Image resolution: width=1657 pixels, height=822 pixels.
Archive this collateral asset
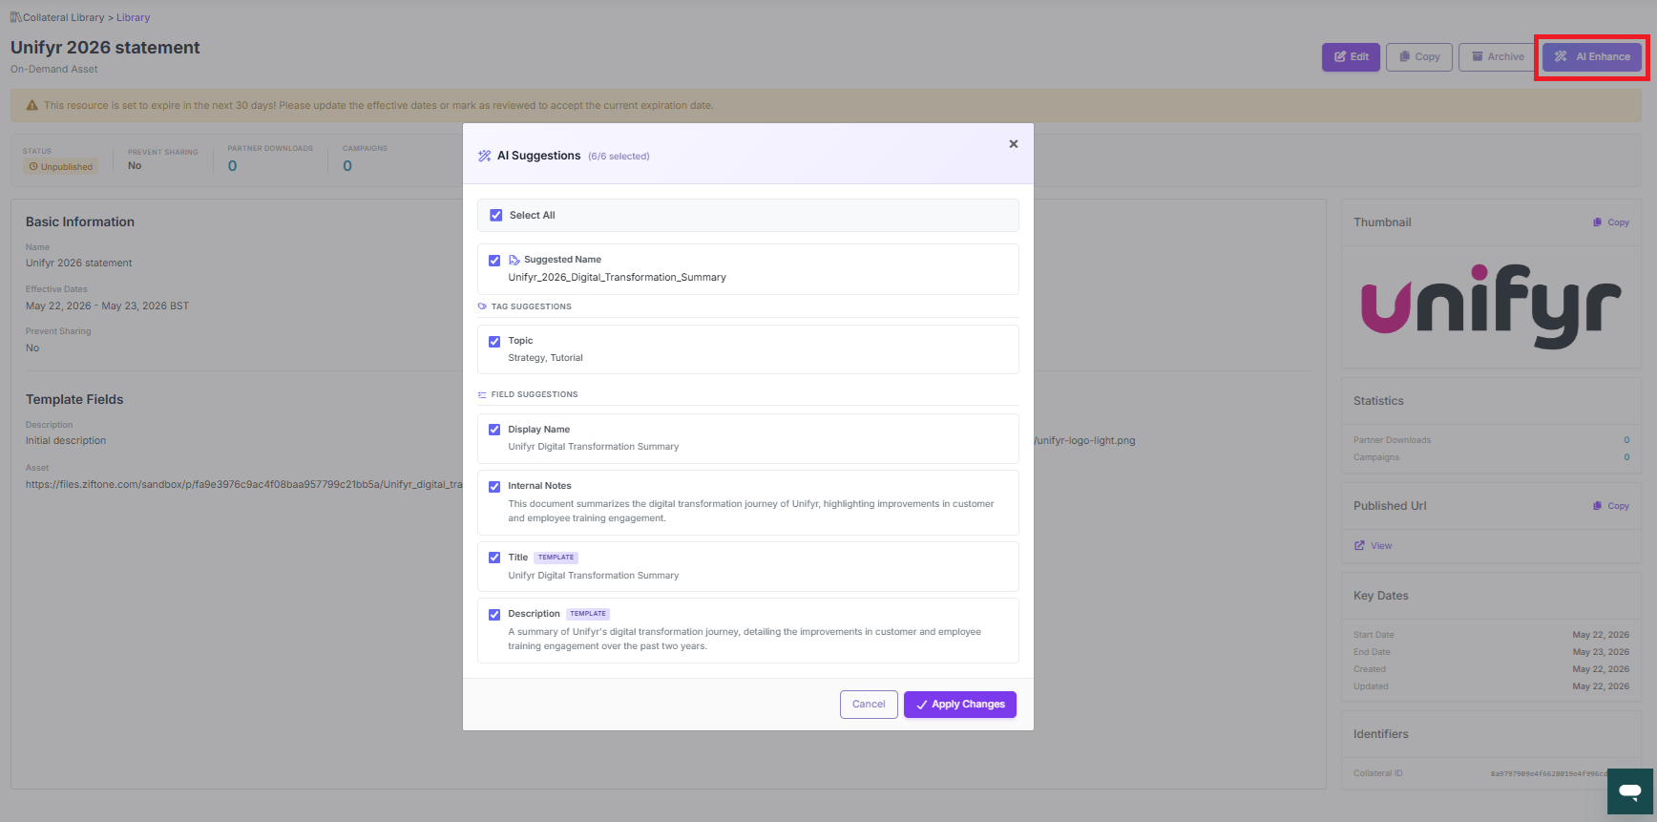[1498, 57]
